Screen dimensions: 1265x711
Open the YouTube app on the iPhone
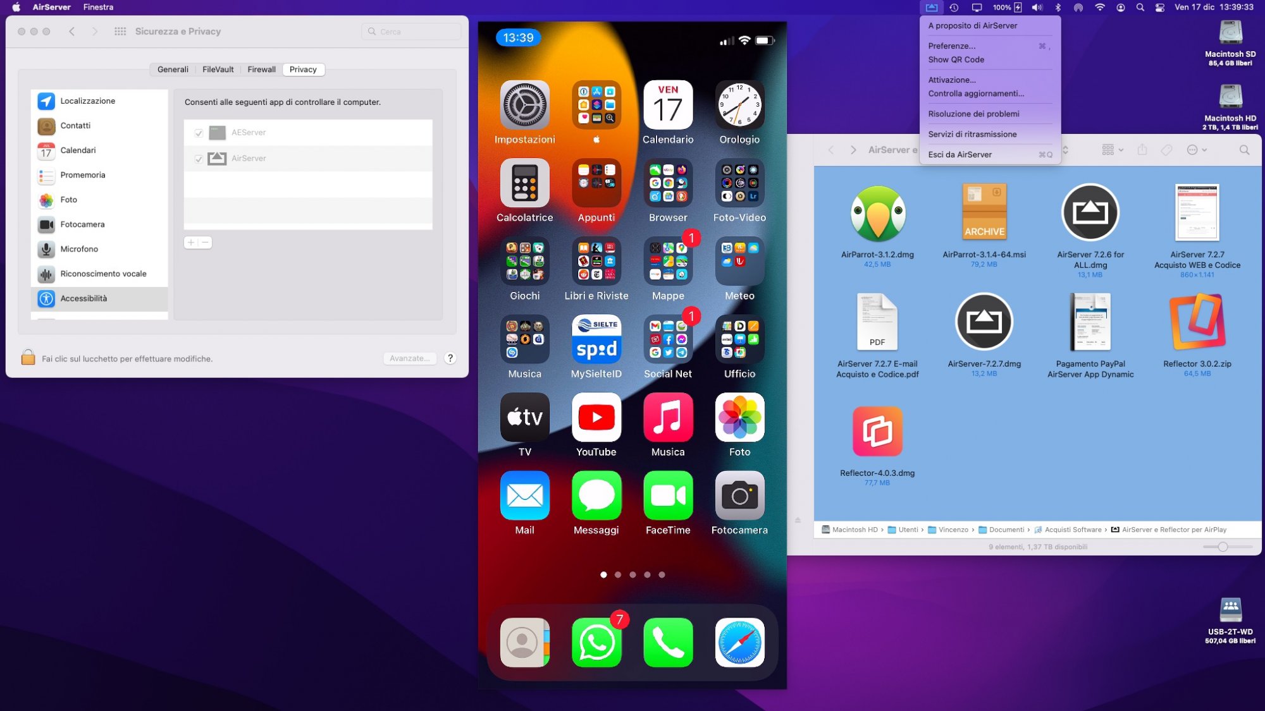(x=596, y=417)
